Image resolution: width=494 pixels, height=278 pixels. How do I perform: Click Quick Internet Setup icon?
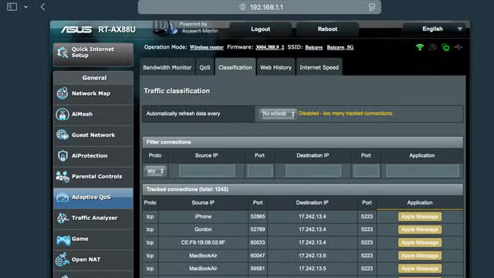click(63, 53)
